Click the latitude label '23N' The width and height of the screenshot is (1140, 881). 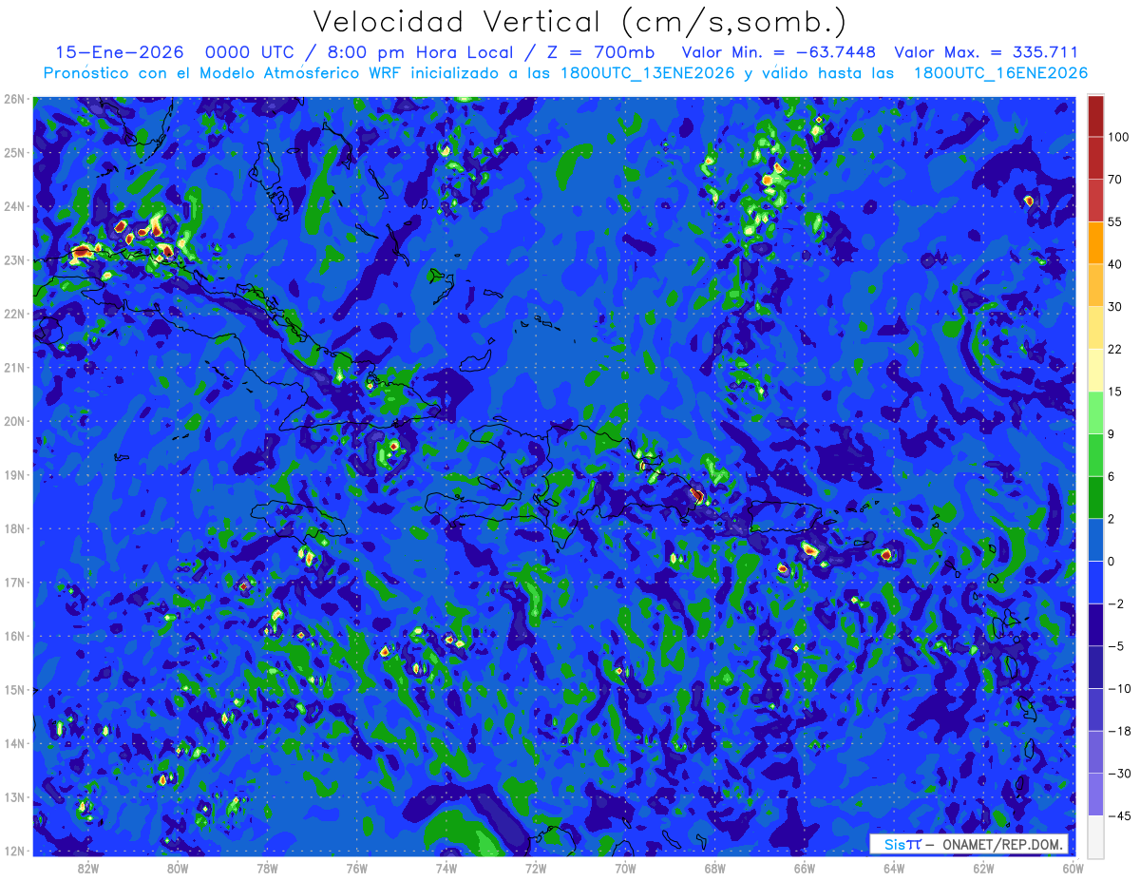14,259
